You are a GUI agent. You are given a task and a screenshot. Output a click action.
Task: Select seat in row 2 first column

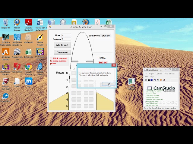[74, 86]
